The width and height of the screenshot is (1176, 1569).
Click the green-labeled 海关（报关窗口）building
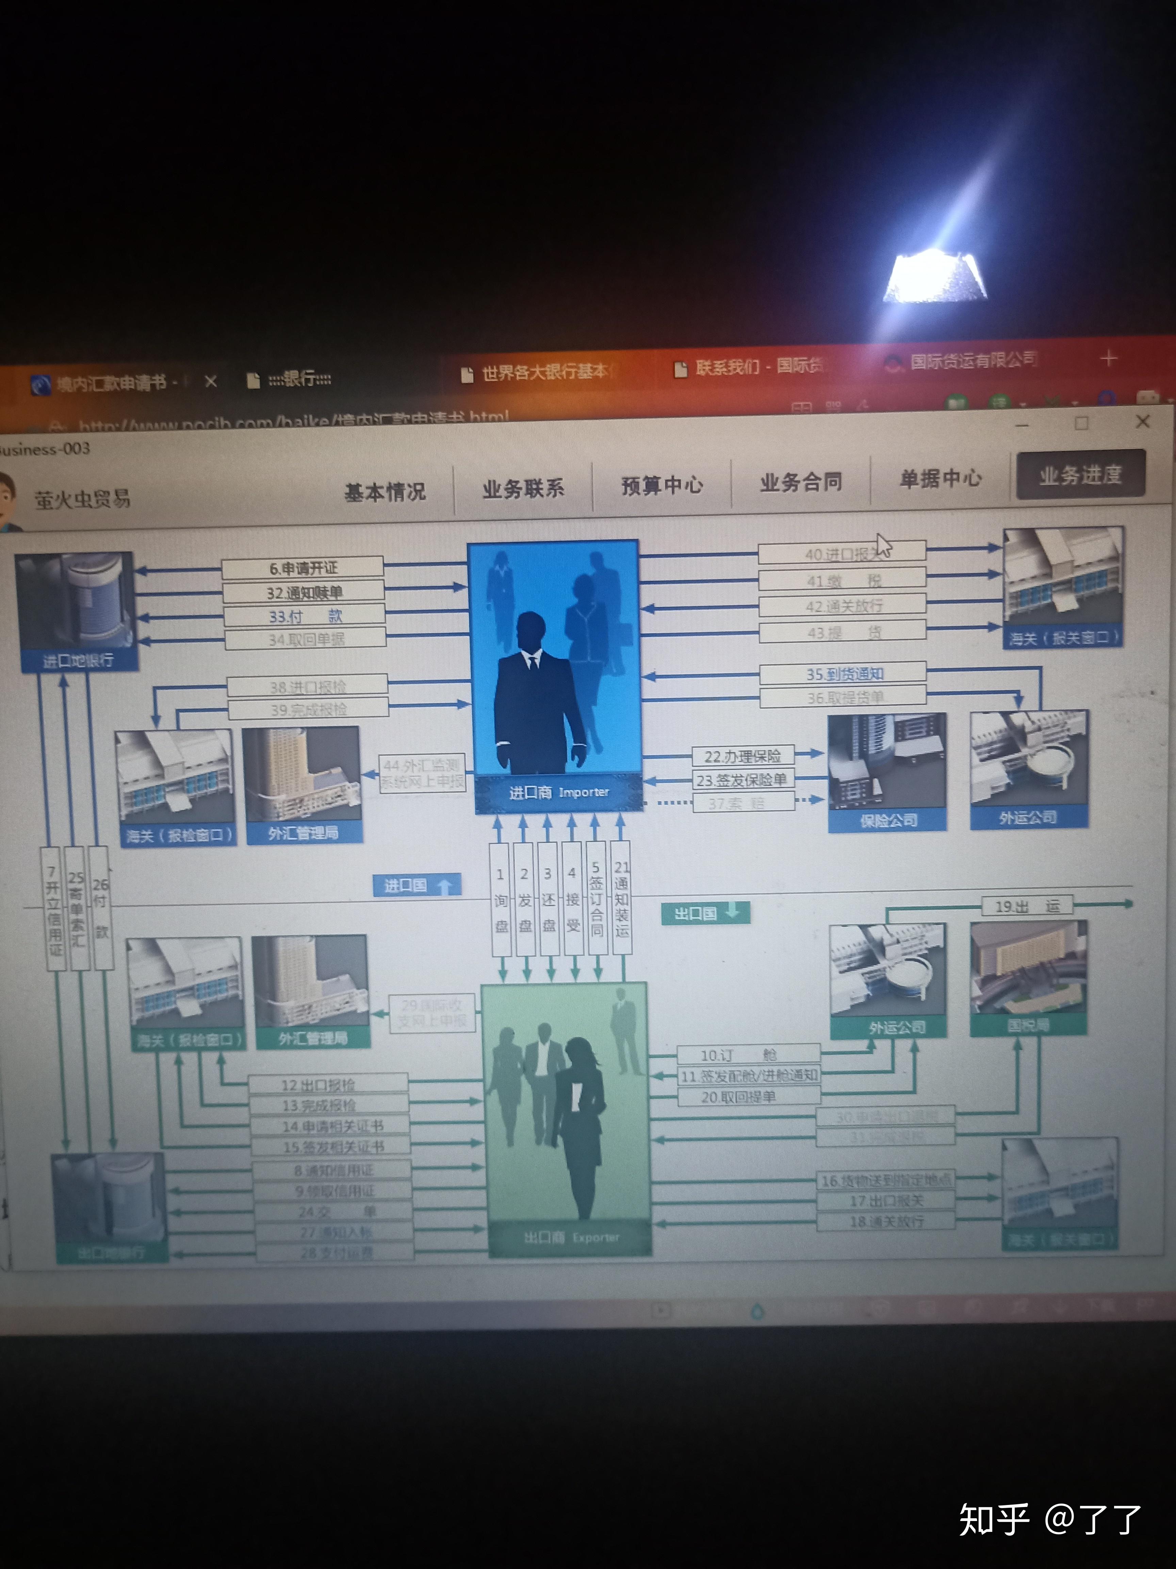tap(1060, 1194)
